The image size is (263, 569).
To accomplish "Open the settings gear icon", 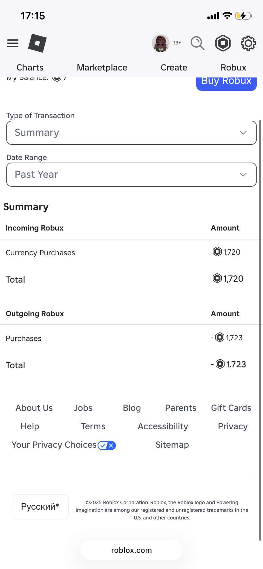I will click(x=248, y=43).
